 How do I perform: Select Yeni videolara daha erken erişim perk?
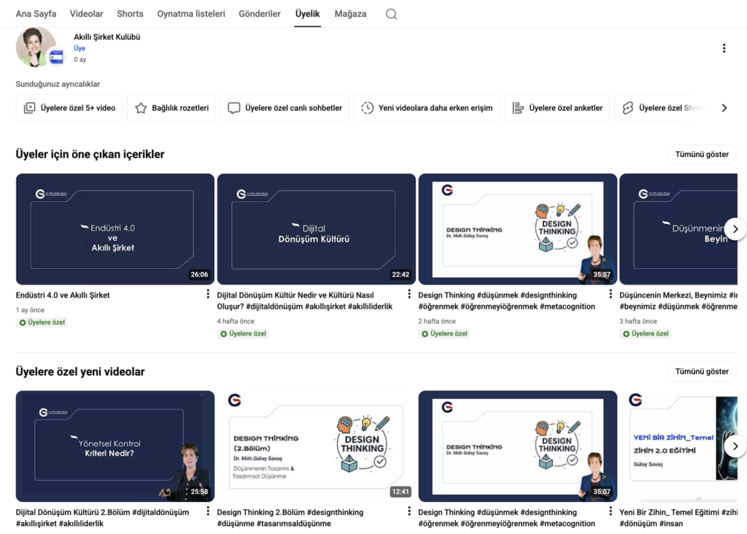(427, 108)
